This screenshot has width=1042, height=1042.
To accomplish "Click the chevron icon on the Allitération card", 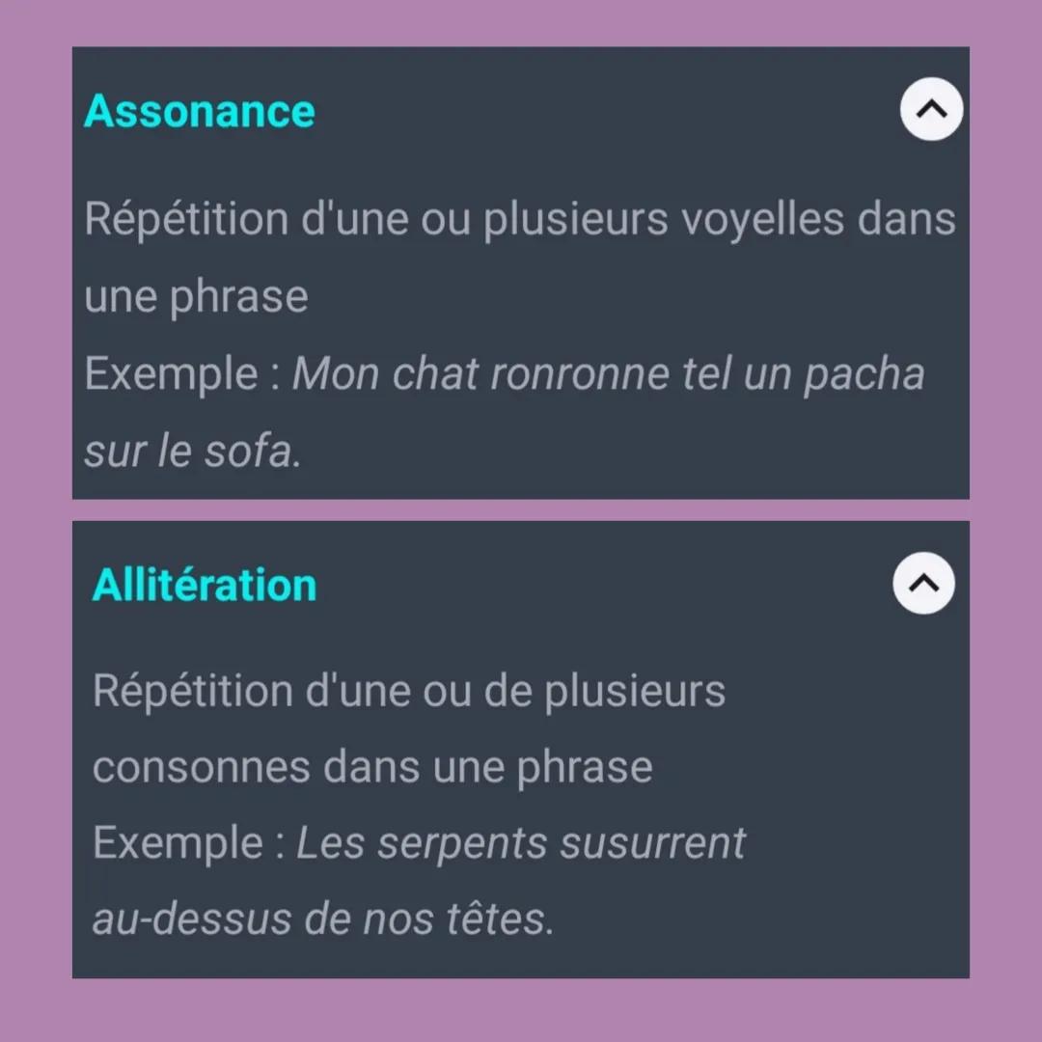I will [923, 583].
